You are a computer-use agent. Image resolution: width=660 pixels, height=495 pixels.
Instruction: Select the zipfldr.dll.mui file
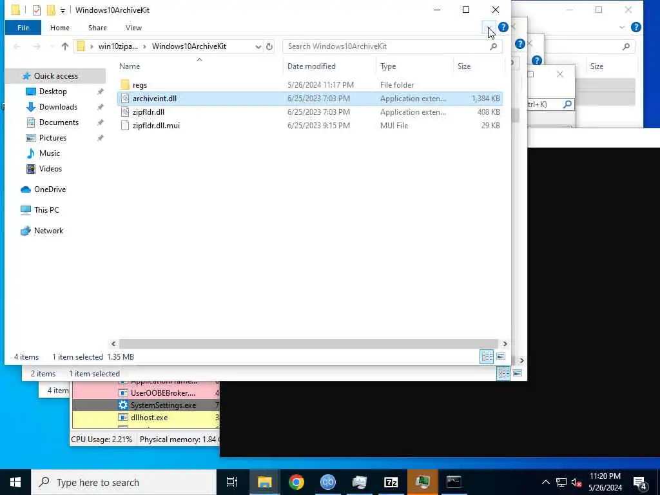click(x=156, y=126)
